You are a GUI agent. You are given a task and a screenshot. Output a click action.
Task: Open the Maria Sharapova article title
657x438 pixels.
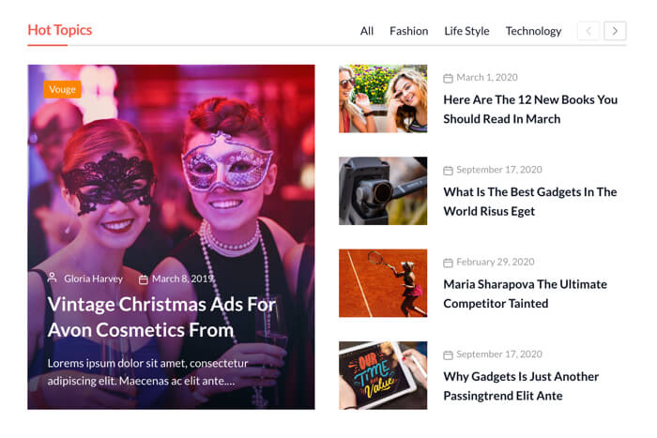click(x=525, y=294)
